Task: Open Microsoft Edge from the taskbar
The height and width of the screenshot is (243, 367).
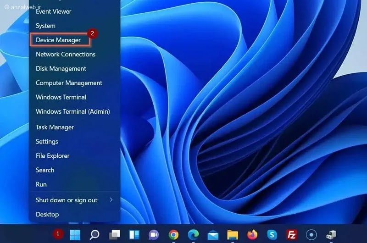Action: (193, 235)
